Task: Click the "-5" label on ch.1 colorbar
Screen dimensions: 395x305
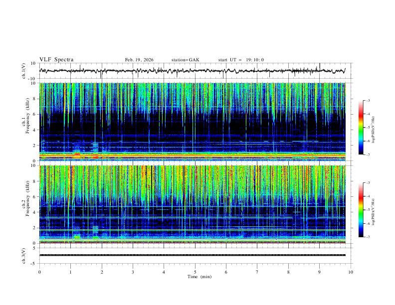Action: point(368,128)
